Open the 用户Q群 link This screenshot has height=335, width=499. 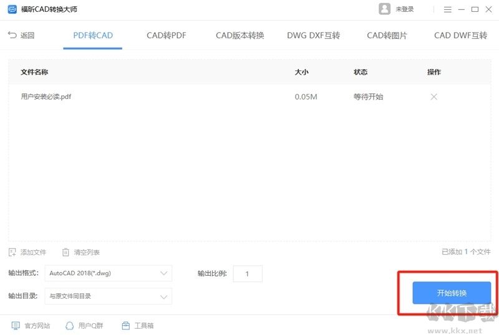pyautogui.click(x=84, y=326)
